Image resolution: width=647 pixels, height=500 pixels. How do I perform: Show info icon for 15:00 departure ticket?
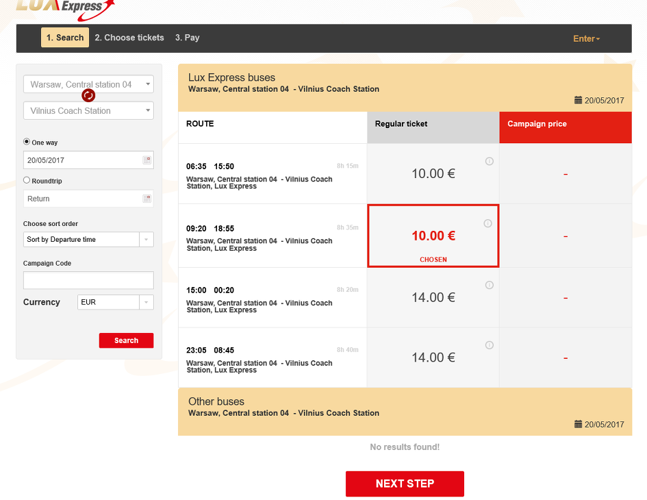[490, 285]
